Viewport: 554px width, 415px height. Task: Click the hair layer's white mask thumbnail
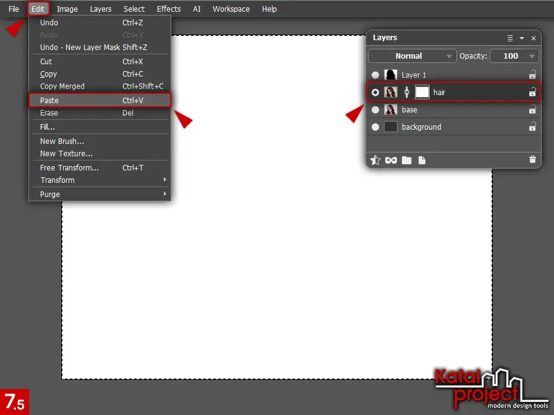pos(424,92)
